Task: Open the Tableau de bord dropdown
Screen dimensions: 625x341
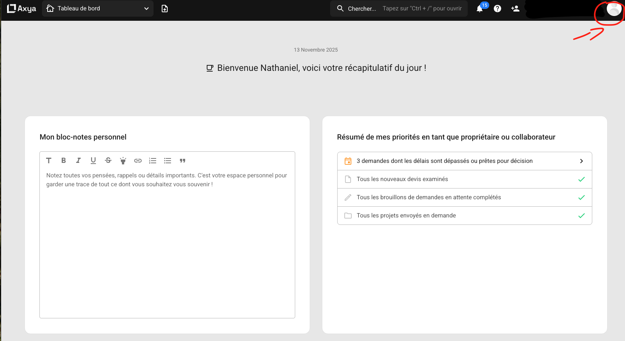Action: tap(97, 9)
